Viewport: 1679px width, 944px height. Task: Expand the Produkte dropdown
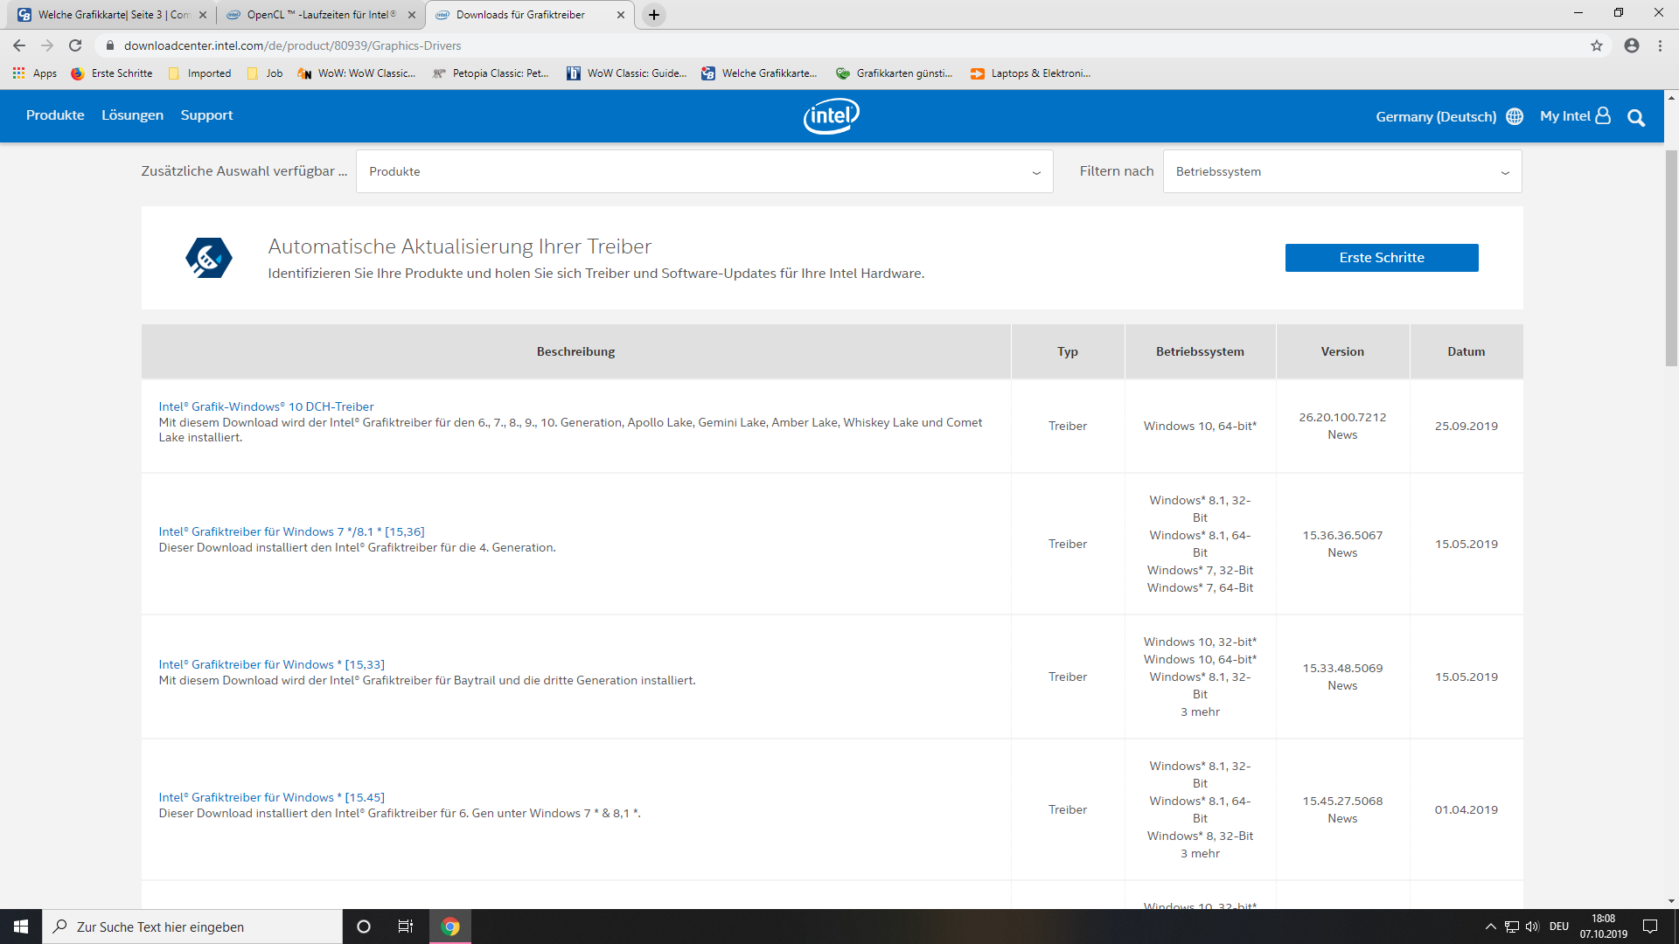tap(704, 171)
